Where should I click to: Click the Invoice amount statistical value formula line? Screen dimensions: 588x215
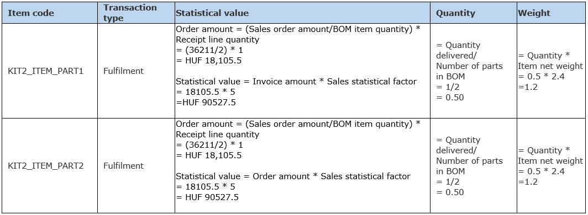[x=296, y=82]
